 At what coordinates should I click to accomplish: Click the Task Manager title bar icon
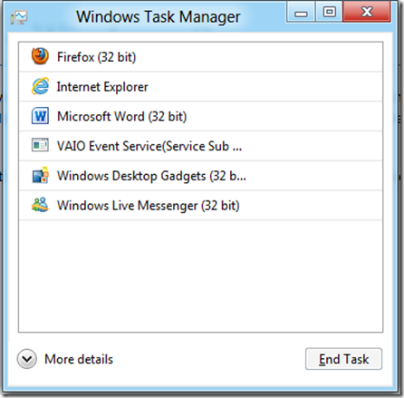19,17
